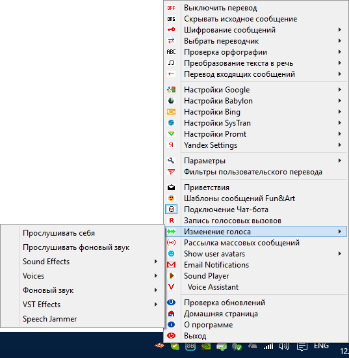The width and height of the screenshot is (349, 358).
Task: Expand Проверка орфографии submenu arrow
Action: point(340,52)
